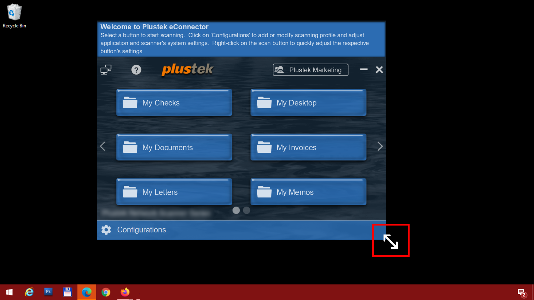Click the My Invoices scan button
534x300 pixels.
tap(308, 147)
